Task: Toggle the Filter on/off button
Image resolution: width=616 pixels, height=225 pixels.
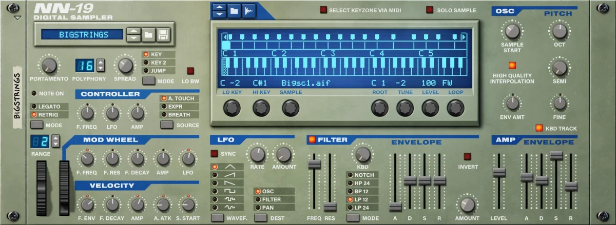Action: point(312,139)
